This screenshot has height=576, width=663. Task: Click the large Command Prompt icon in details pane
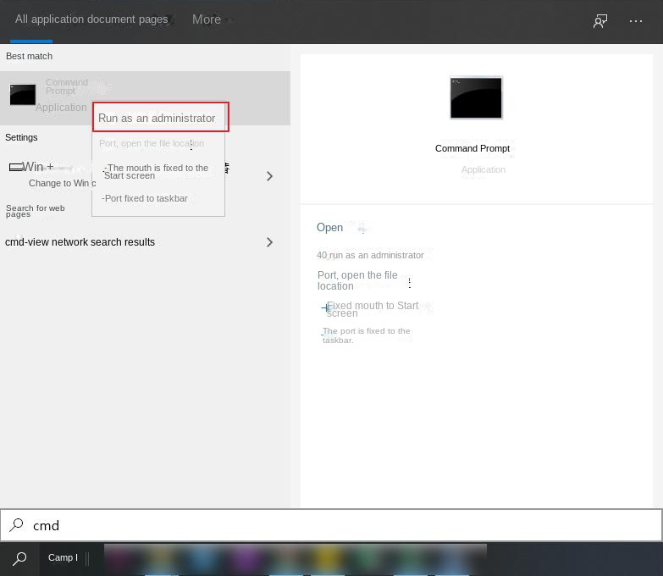click(x=476, y=97)
